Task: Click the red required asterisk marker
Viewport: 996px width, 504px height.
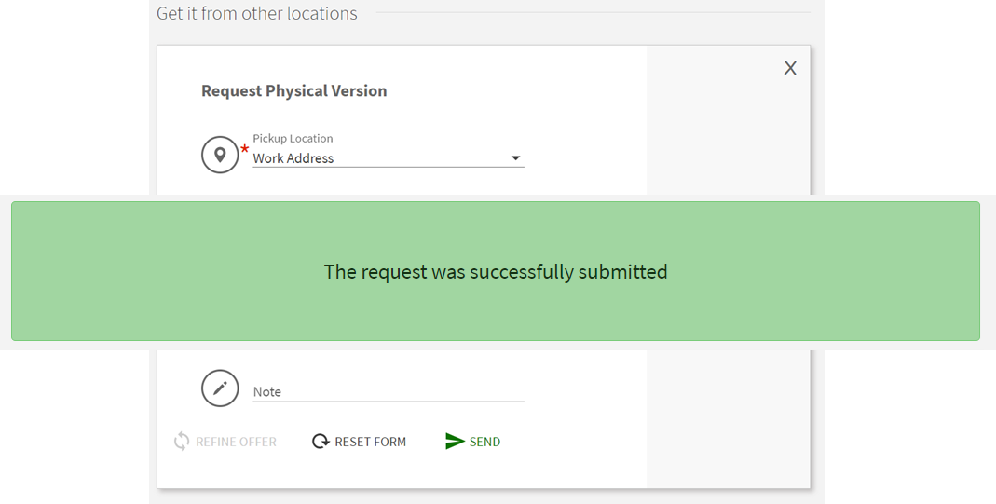Action: (245, 149)
